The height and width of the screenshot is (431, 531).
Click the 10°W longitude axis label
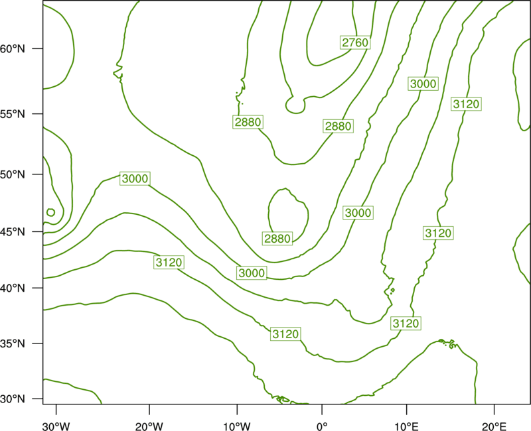(x=237, y=426)
